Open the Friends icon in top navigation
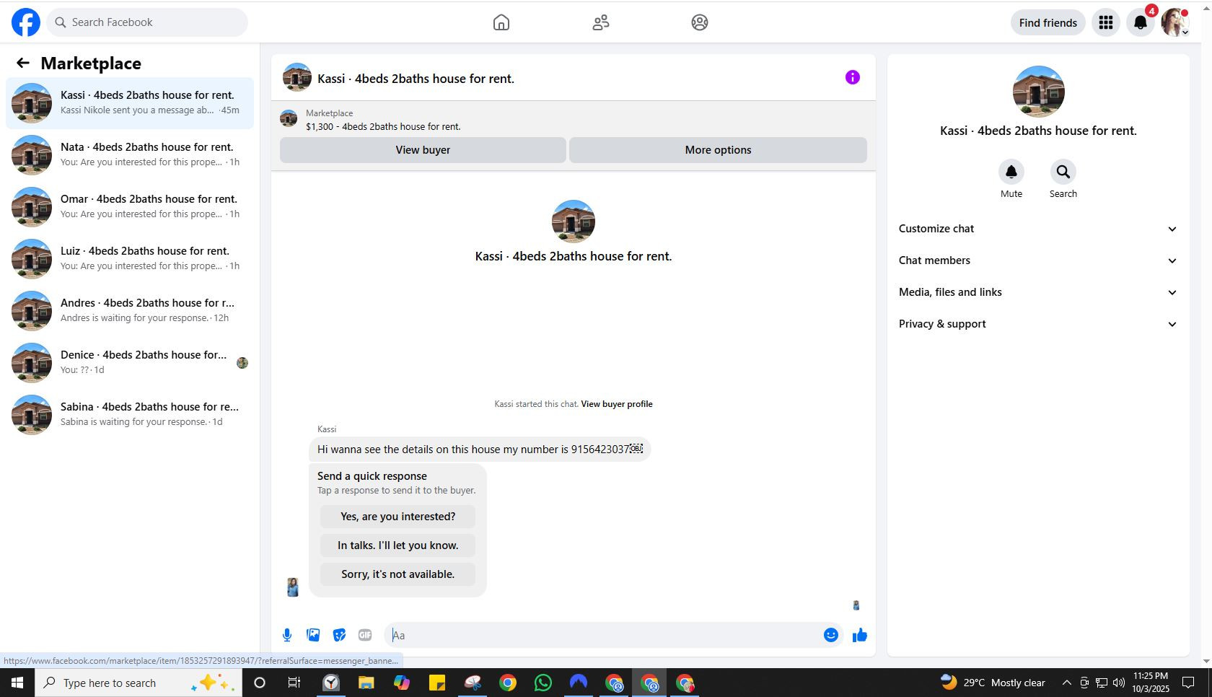The image size is (1212, 697). (601, 22)
